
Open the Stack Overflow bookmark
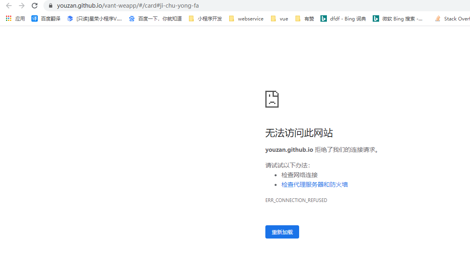point(452,18)
